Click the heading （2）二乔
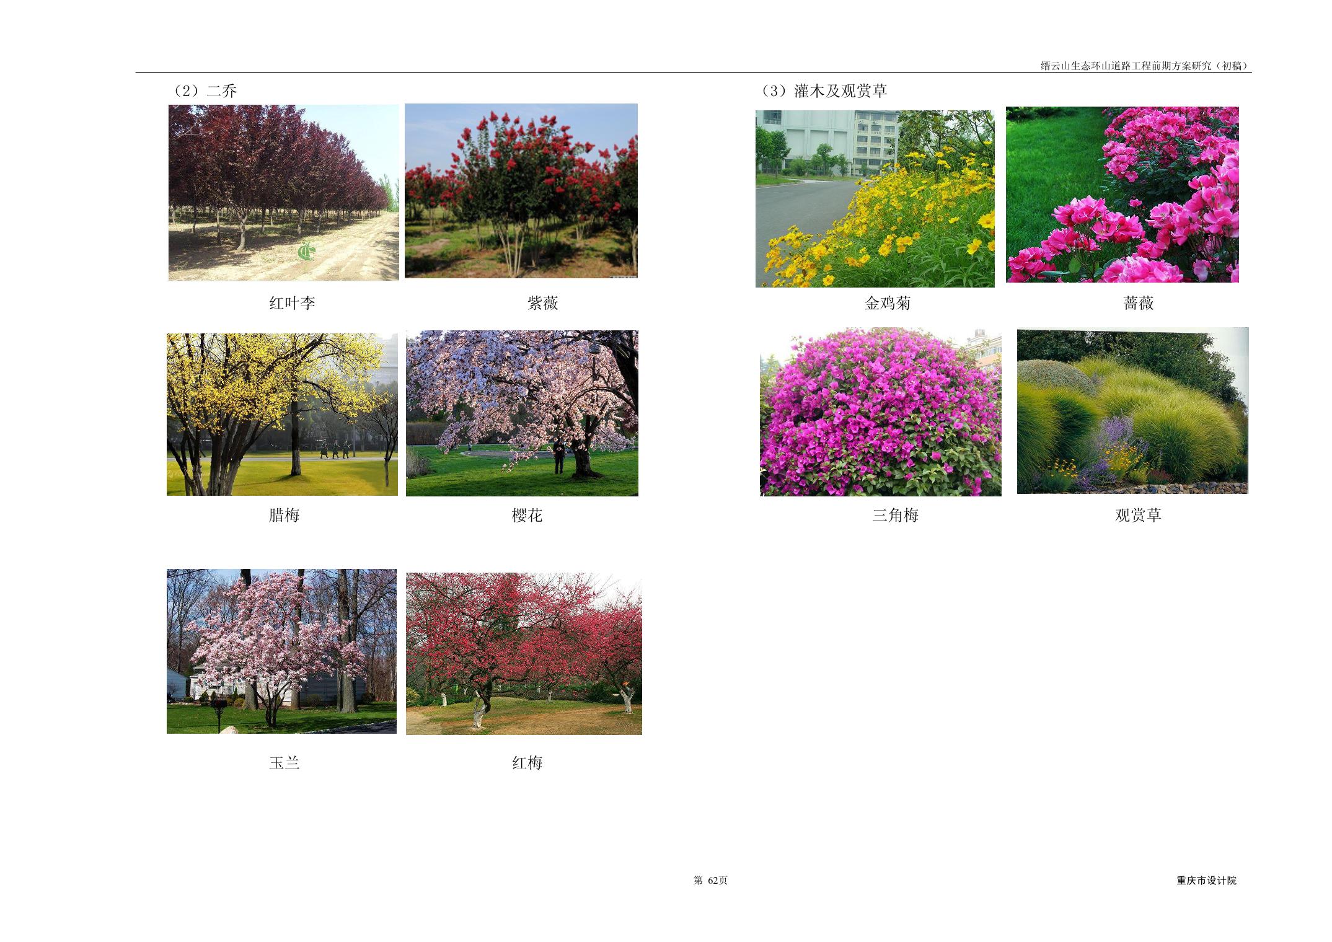The image size is (1332, 942). (203, 91)
